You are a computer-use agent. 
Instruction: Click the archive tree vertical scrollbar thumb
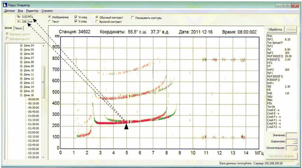point(43,82)
